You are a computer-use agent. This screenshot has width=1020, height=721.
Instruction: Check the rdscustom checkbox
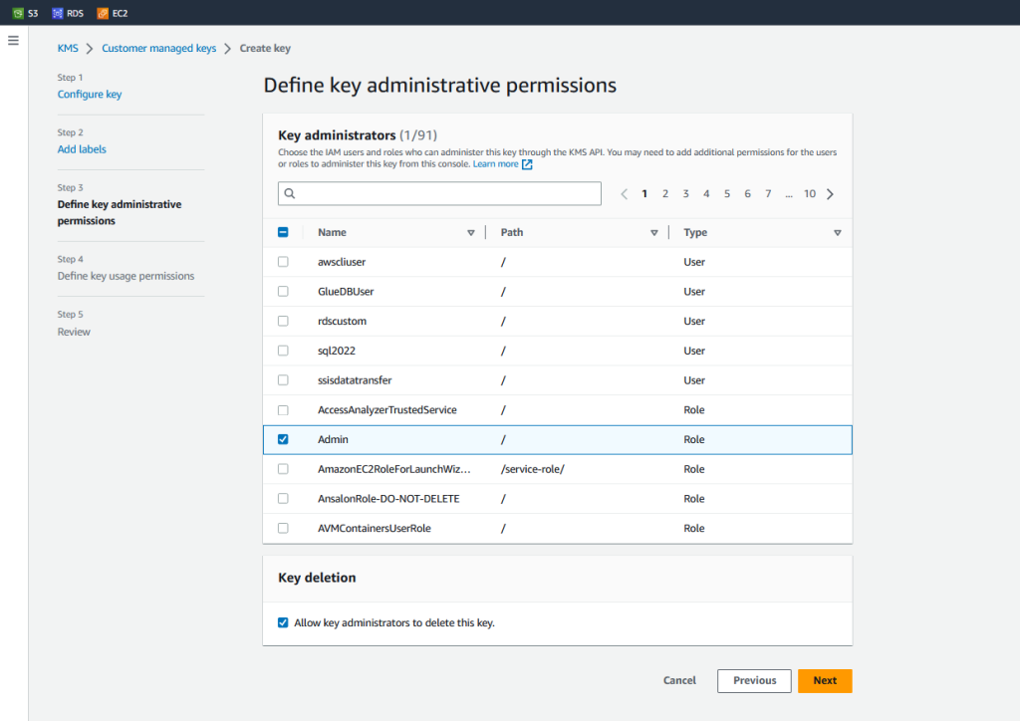[x=283, y=321]
